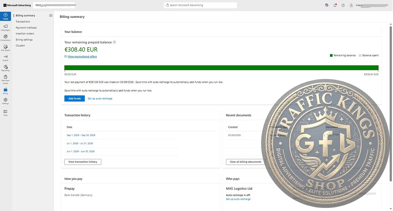Click Bank transfer (Germany) text
The width and height of the screenshot is (393, 211).
78,195
